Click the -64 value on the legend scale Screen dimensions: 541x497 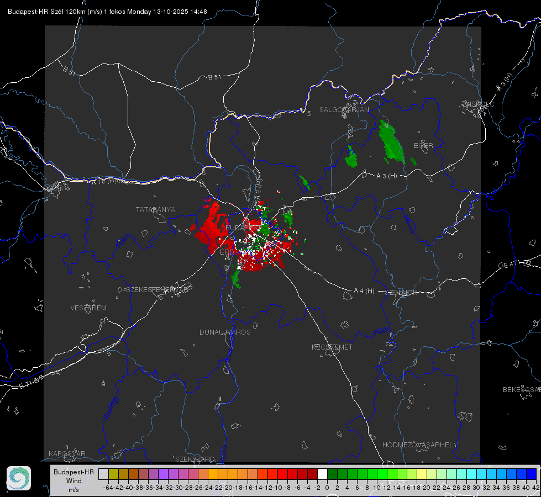click(x=108, y=488)
